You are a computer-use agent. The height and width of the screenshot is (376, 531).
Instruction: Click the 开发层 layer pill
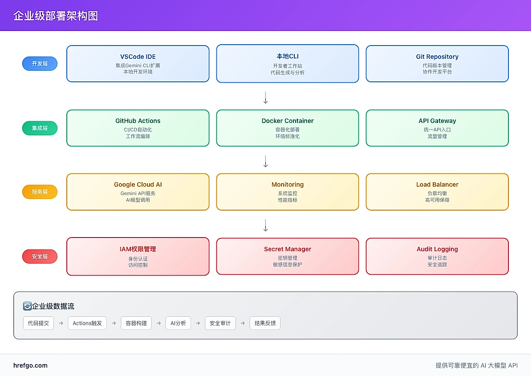[40, 64]
